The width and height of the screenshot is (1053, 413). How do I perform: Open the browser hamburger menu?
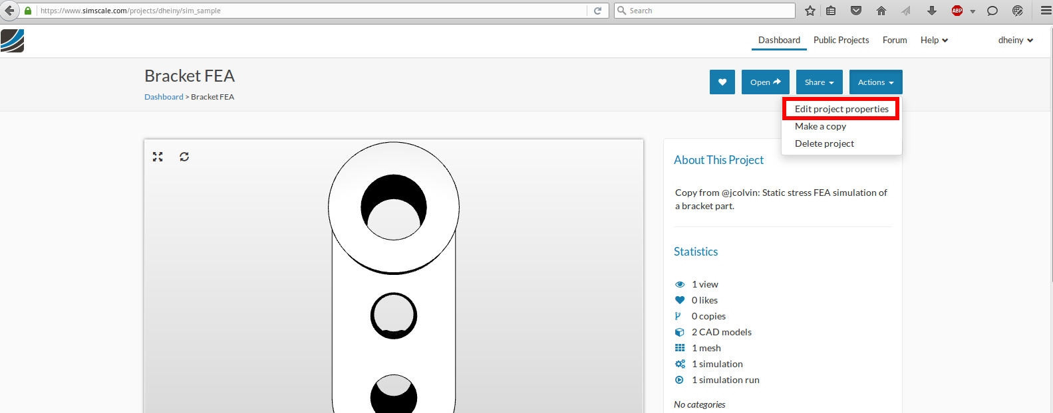tap(1046, 11)
